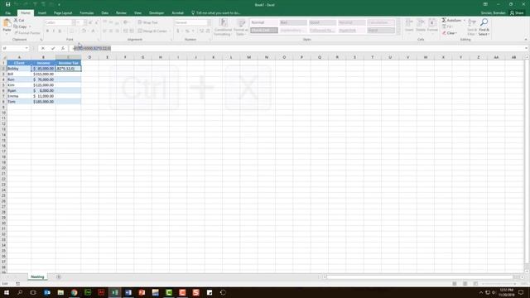
Task: Open the Conditional Formatting menu
Action: click(x=223, y=27)
